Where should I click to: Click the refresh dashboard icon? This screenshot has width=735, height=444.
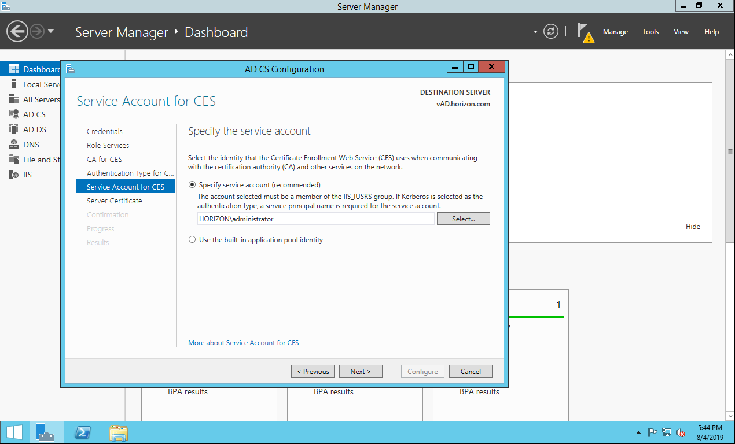[x=551, y=32]
